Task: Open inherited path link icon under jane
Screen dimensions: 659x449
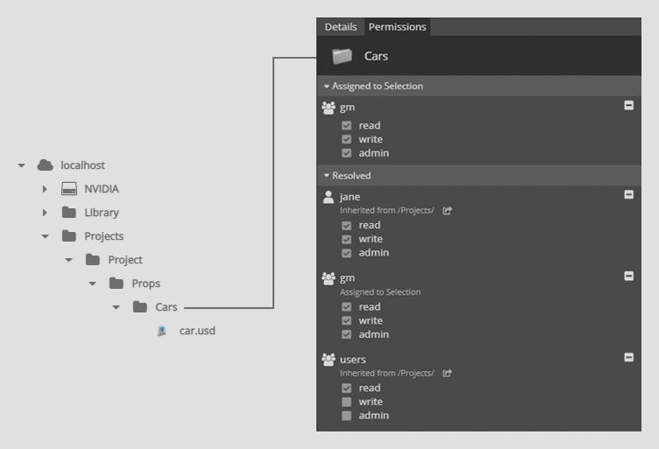Action: 447,211
